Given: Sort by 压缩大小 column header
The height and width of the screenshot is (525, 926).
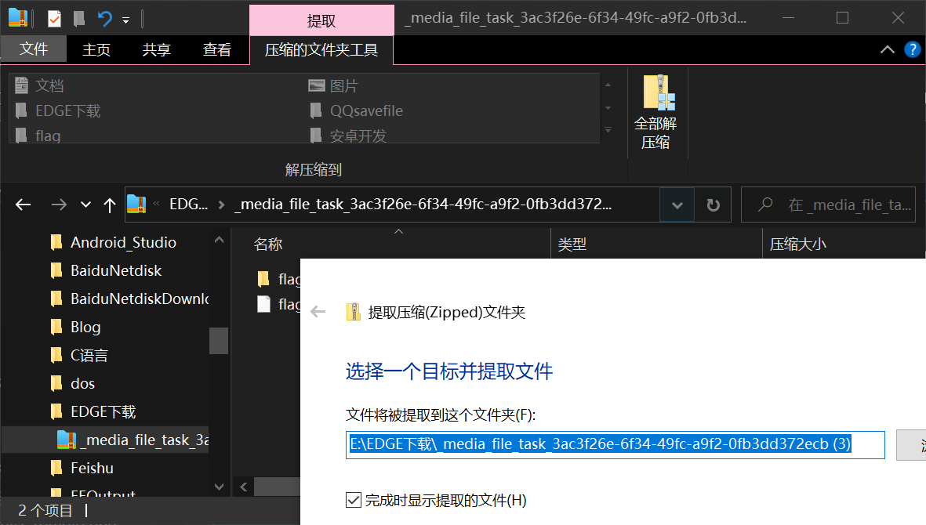Looking at the screenshot, I should pyautogui.click(x=798, y=244).
